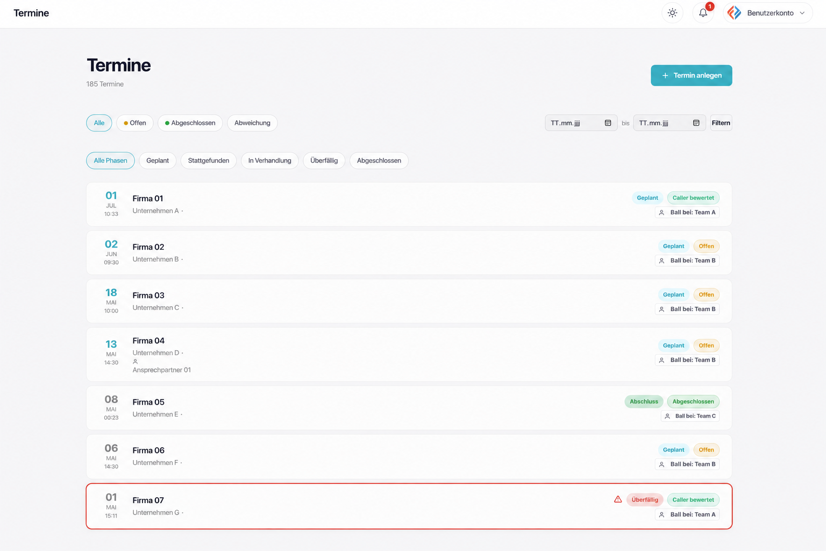Image resolution: width=826 pixels, height=551 pixels.
Task: Open the end date calendar picker icon
Action: [696, 123]
